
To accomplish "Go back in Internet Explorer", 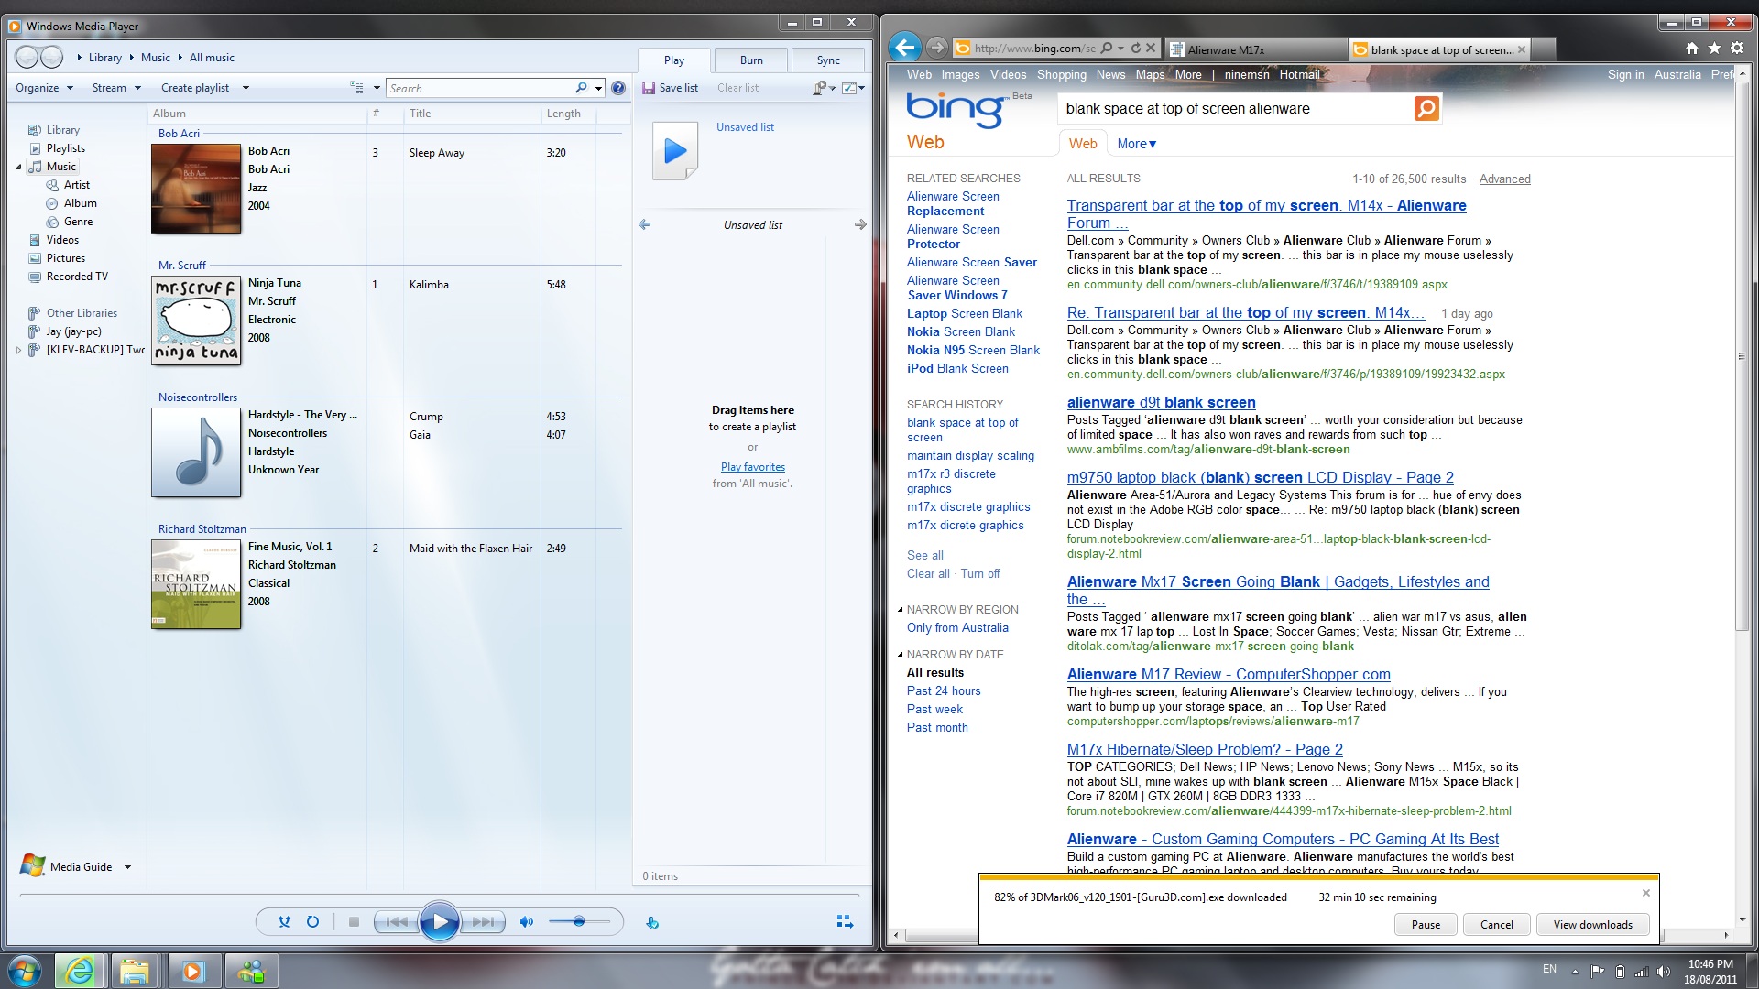I will tap(905, 48).
